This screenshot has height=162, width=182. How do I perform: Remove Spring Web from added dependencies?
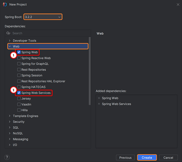tap(99, 98)
